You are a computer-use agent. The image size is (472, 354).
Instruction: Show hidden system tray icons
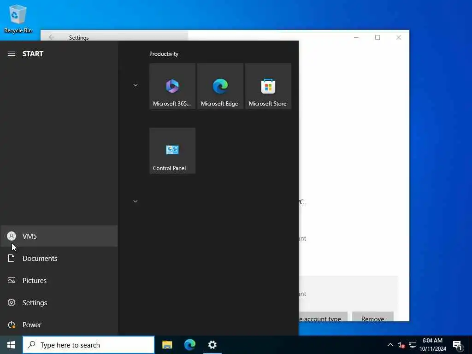coord(390,345)
